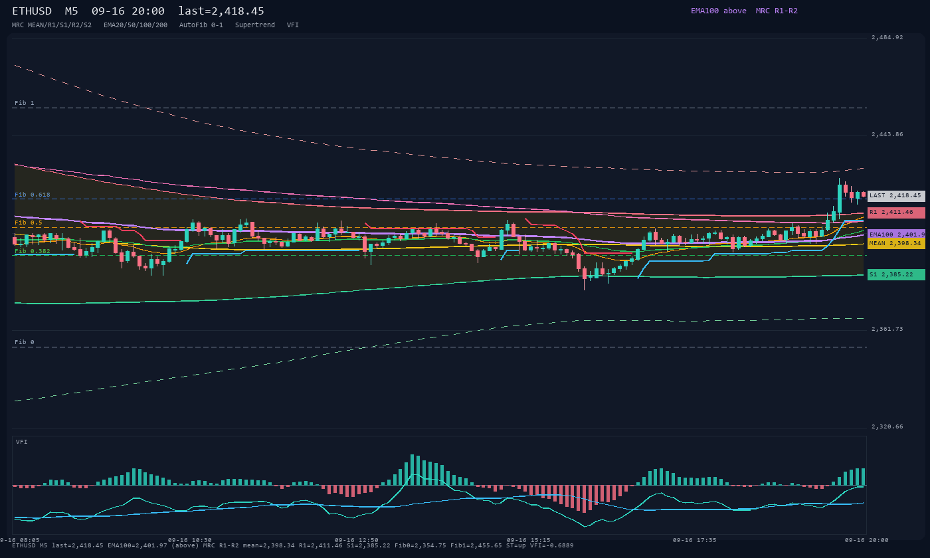Click the 2,443.86 price axis label
Viewport: 930px width, 558px height.
[x=887, y=134]
